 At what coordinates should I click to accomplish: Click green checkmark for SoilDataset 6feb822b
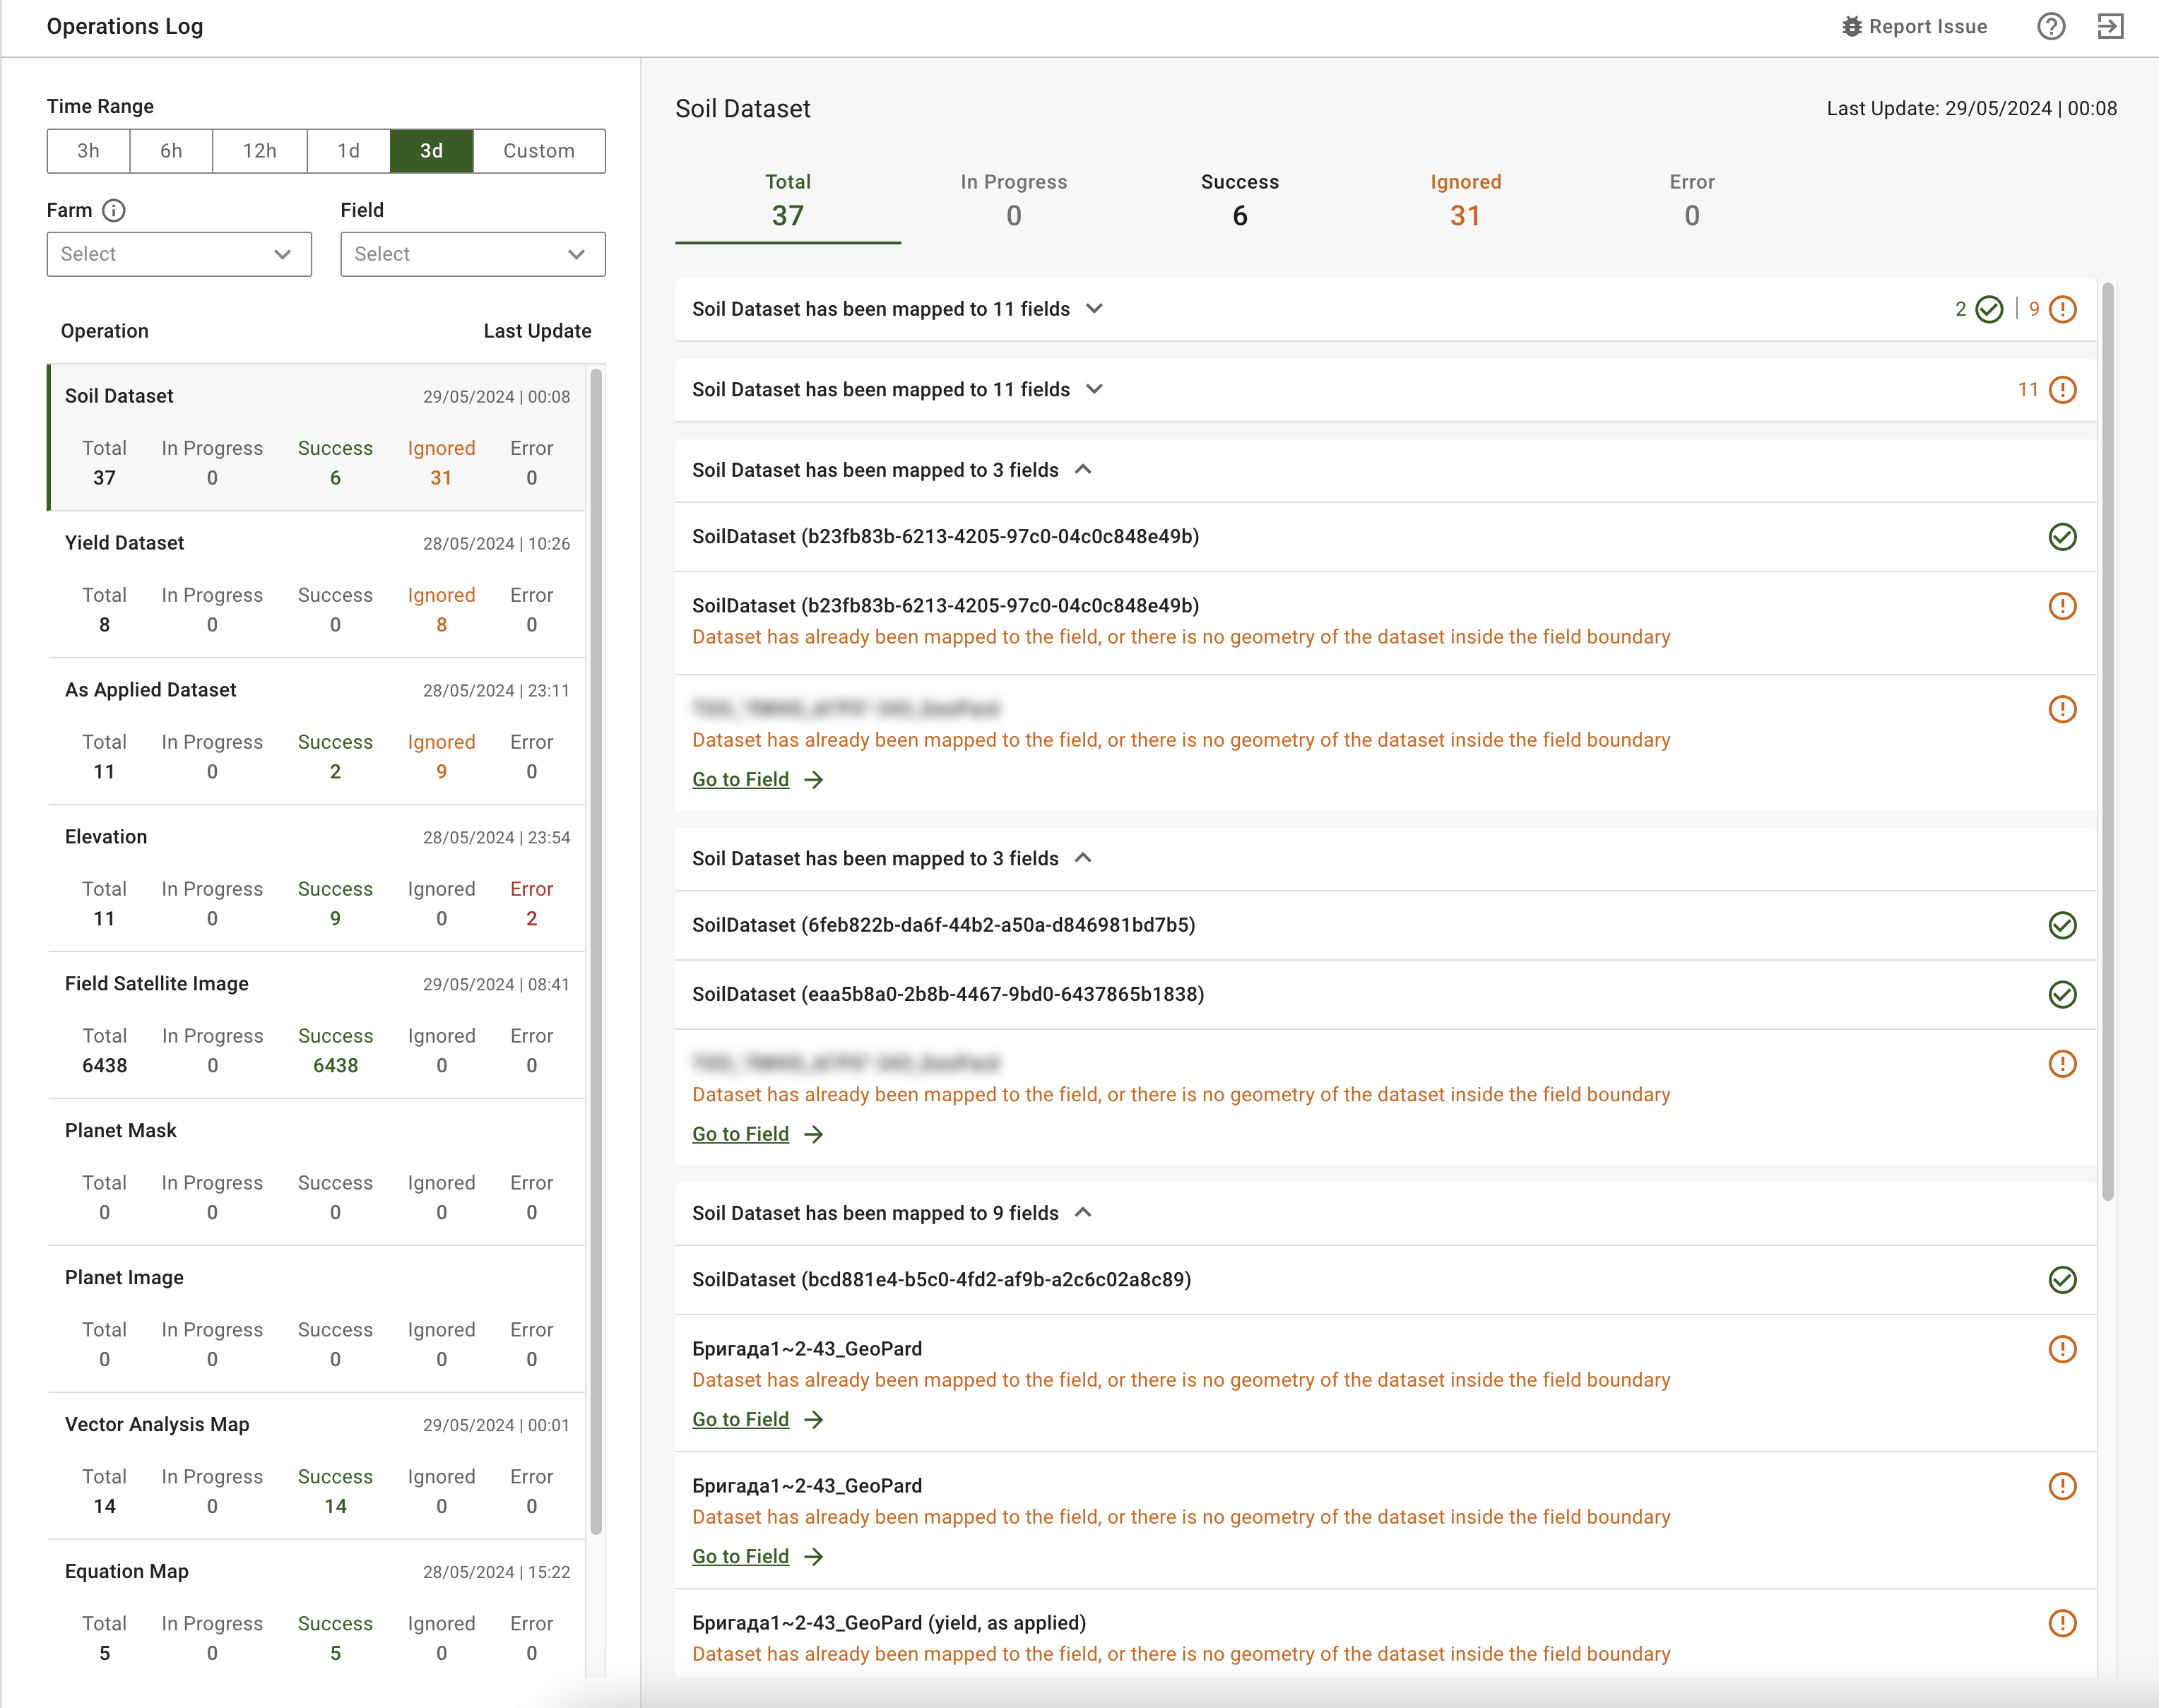[2062, 925]
